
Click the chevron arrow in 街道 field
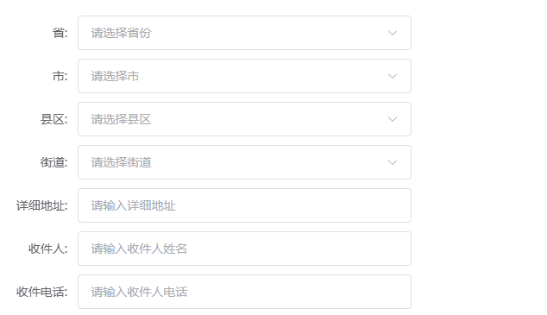pos(393,162)
